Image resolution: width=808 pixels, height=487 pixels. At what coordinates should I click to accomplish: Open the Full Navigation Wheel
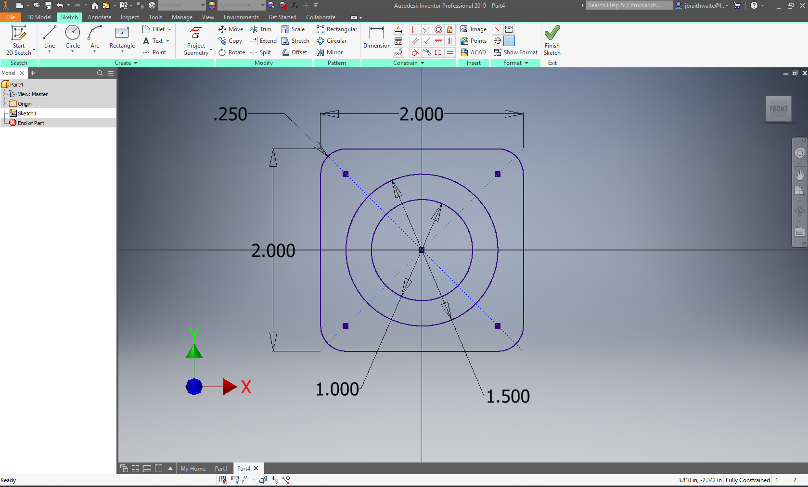click(x=799, y=153)
